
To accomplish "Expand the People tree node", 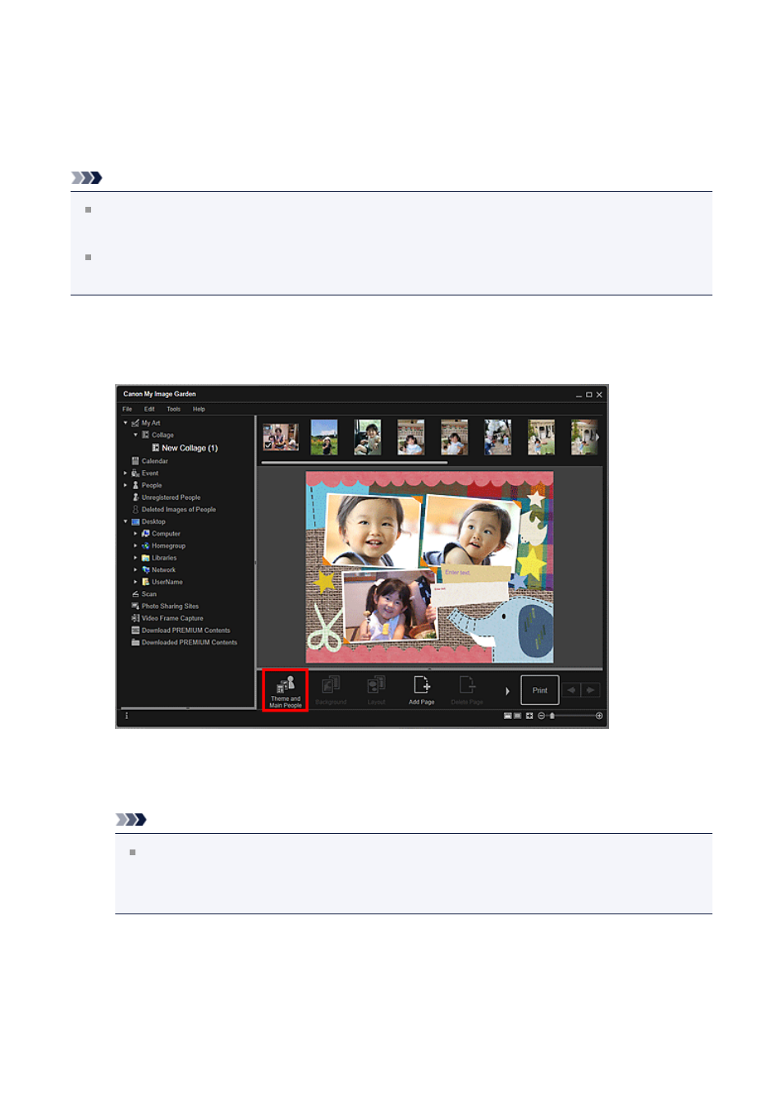I will (126, 485).
